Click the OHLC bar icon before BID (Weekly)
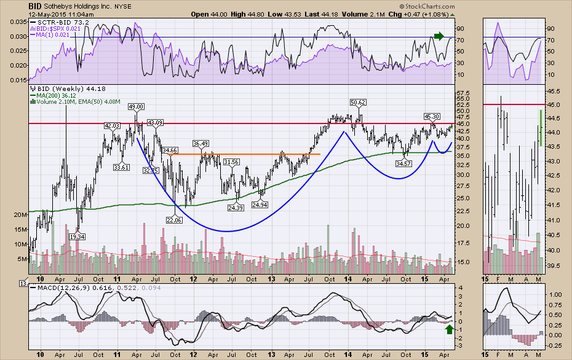572x360 pixels. (32, 88)
